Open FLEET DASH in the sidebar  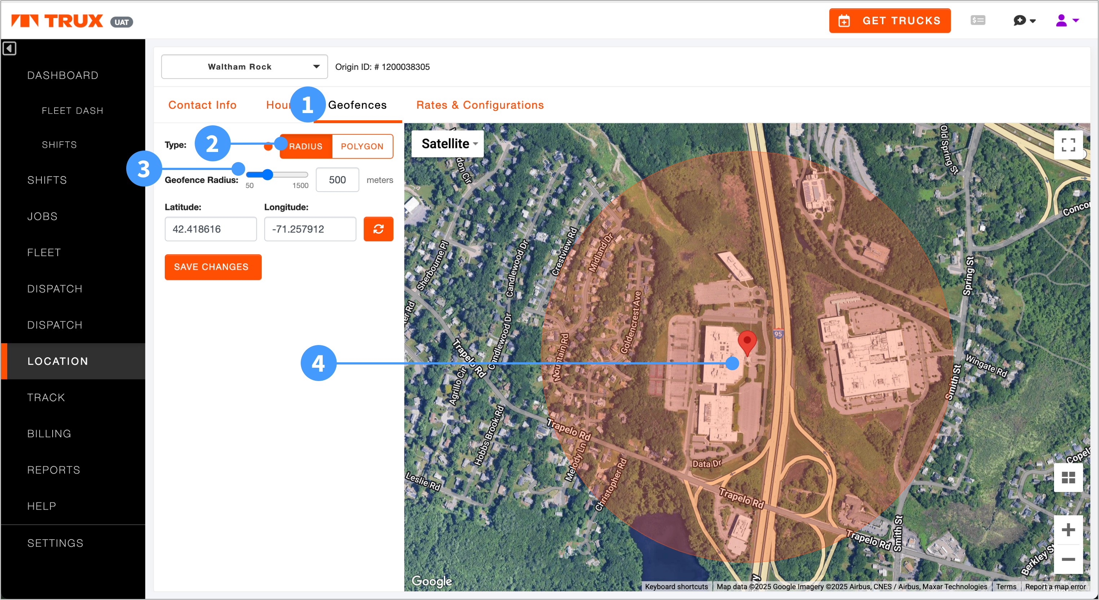(72, 111)
